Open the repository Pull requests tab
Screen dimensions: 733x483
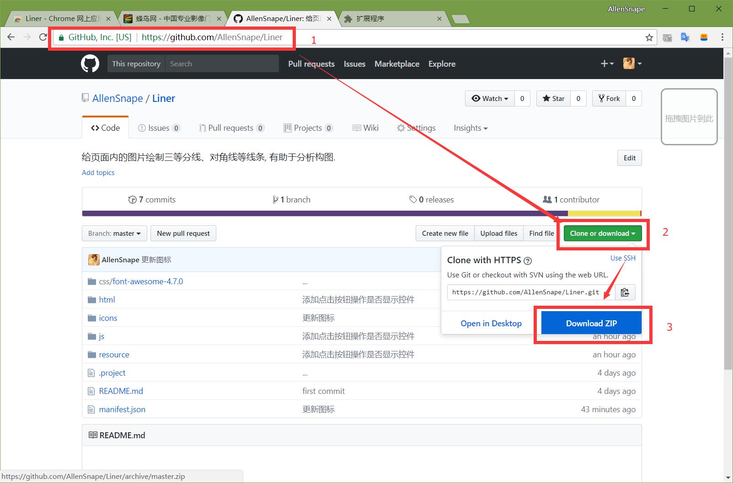tap(232, 128)
